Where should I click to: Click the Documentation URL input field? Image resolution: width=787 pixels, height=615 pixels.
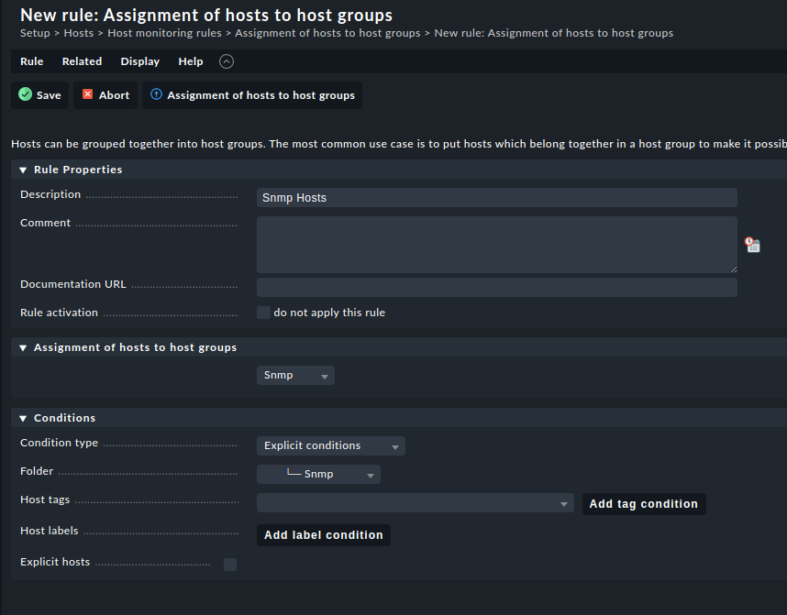(496, 287)
